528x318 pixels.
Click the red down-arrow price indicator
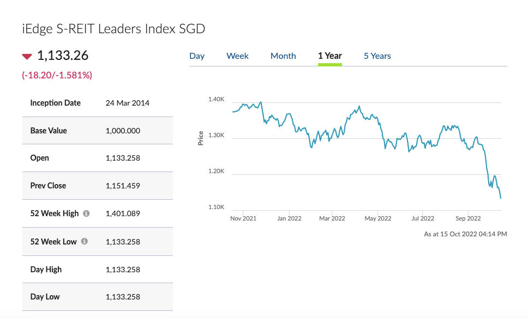point(27,56)
